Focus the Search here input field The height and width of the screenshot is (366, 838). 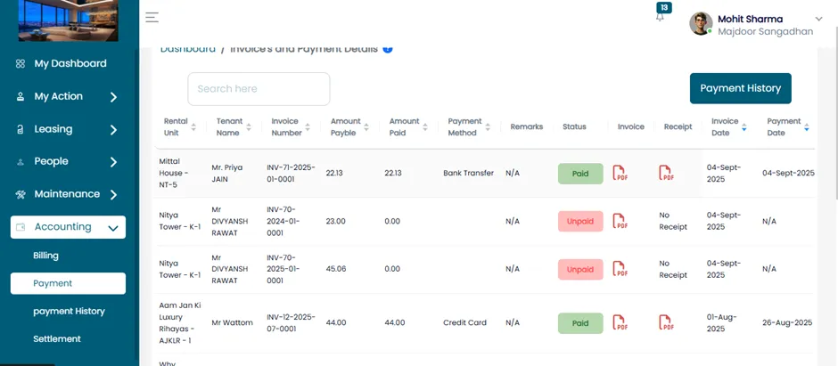click(x=259, y=88)
